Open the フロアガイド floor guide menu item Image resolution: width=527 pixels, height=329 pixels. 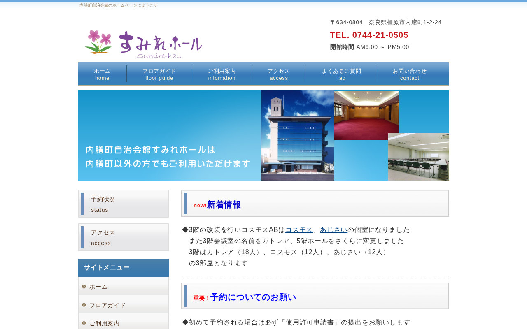[159, 74]
